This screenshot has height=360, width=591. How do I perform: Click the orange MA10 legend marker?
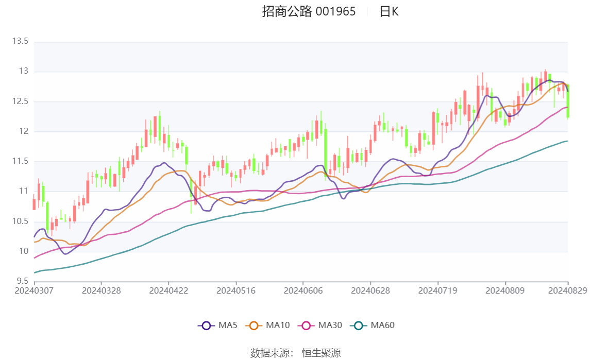[x=254, y=325]
